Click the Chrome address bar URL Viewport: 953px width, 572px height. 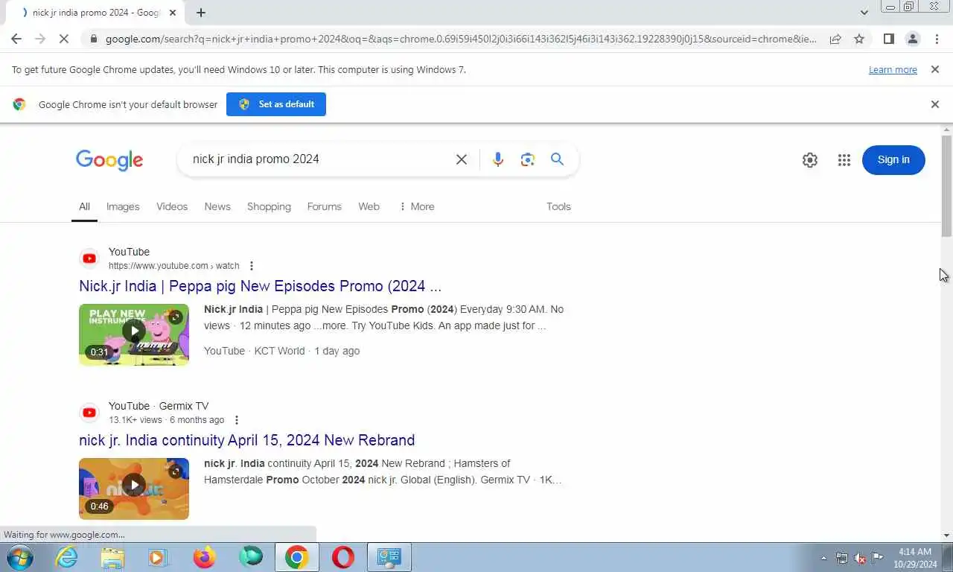[461, 39]
